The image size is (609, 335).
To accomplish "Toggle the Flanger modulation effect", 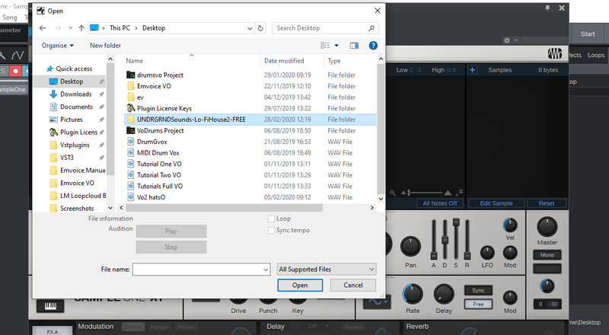I will pos(159,327).
